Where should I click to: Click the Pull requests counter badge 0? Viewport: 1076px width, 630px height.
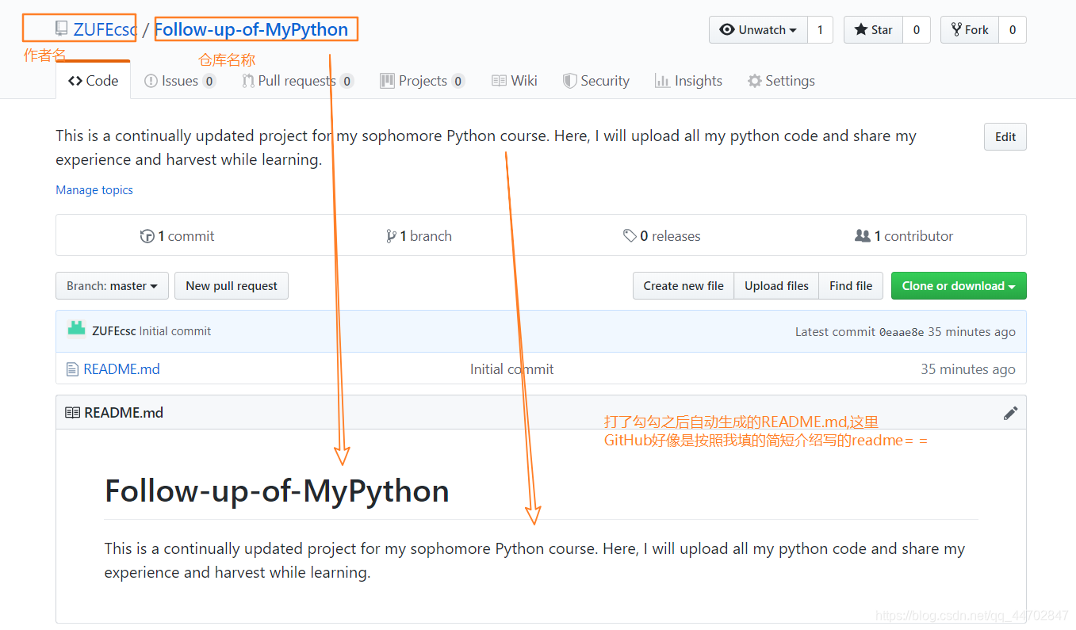click(x=347, y=81)
